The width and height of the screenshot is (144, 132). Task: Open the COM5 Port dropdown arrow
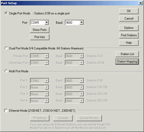click(47, 22)
